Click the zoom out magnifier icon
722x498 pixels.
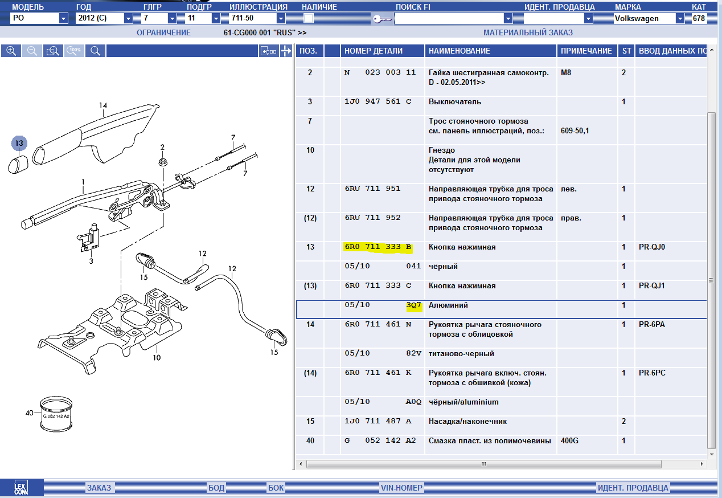point(32,51)
